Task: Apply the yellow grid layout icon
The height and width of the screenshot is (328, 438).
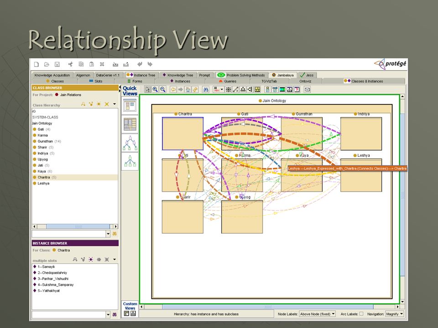Action: (257, 90)
